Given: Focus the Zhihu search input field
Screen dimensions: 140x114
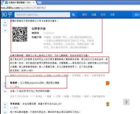Looking at the screenshot, I should pyautogui.click(x=42, y=15).
